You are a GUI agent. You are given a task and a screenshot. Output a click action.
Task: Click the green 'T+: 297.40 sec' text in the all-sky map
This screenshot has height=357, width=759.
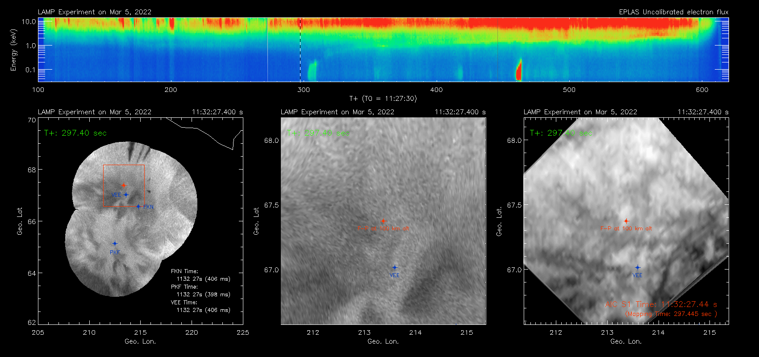tap(75, 133)
